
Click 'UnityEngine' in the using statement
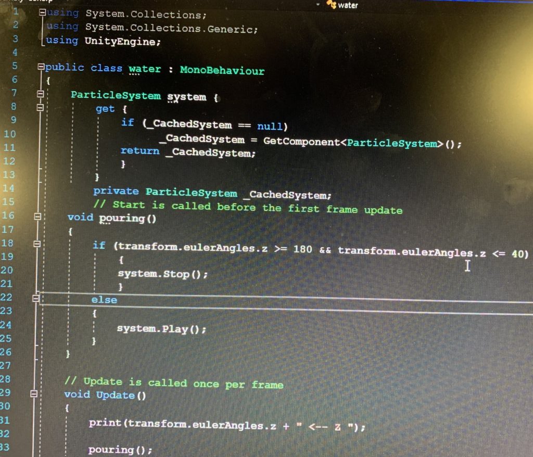point(120,41)
